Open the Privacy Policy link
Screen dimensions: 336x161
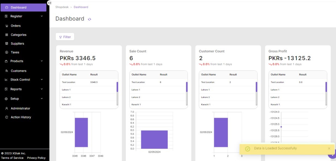point(36,158)
